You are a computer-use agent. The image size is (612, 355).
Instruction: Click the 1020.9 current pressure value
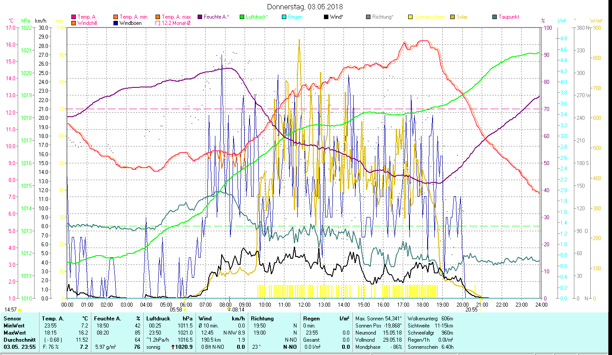185,347
